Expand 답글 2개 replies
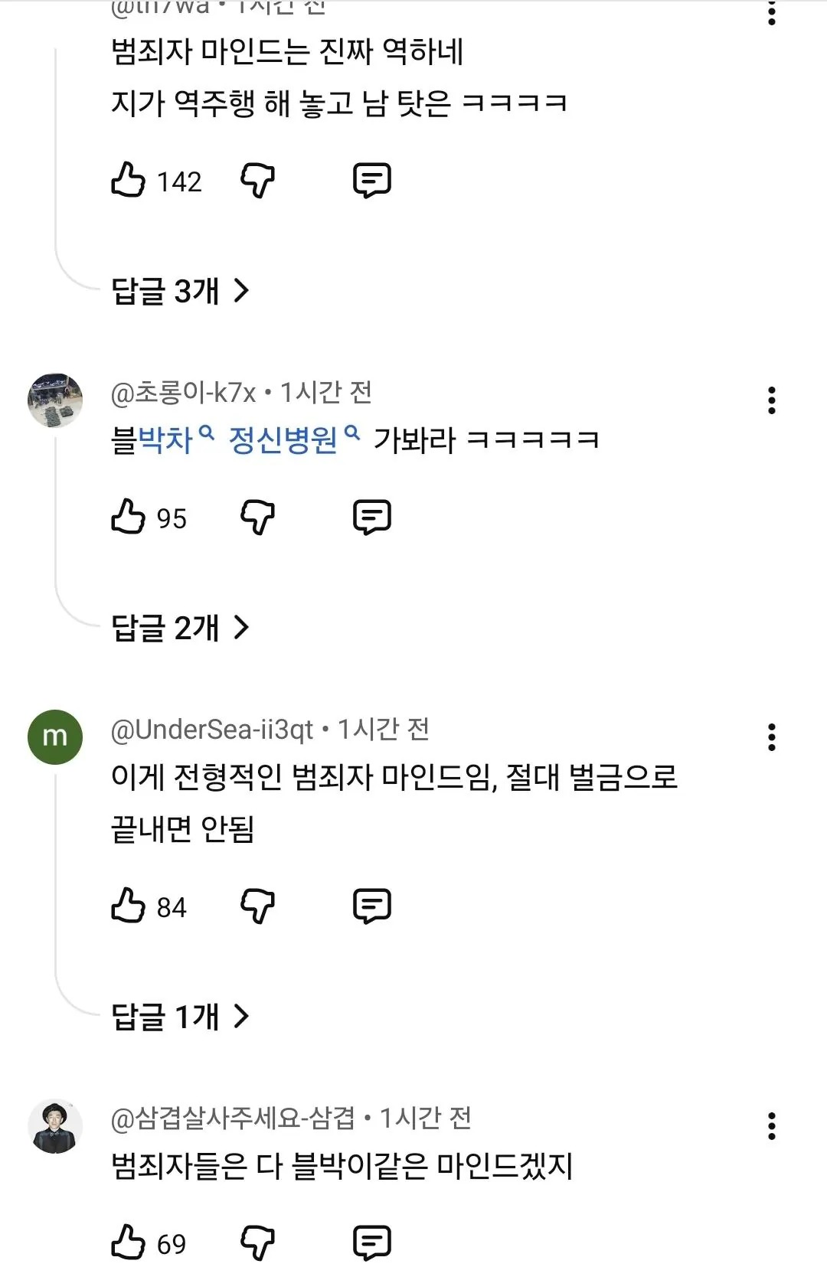The image size is (827, 1280). [181, 628]
